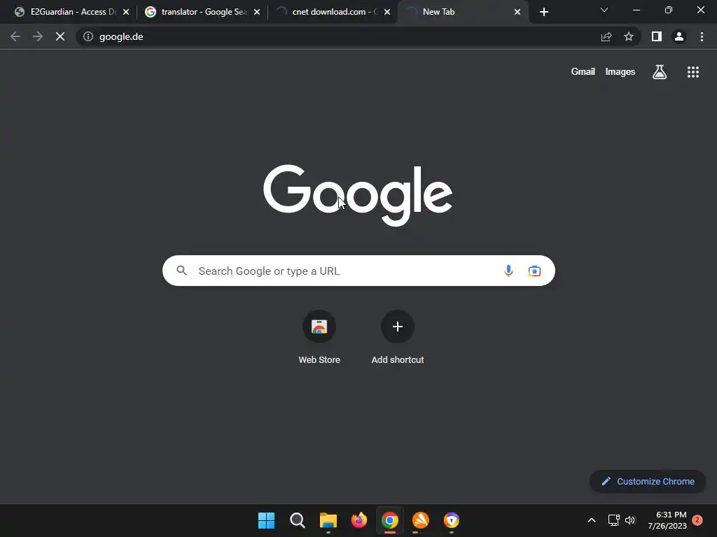
Task: Open orange swift-bird app in taskbar
Action: click(x=421, y=520)
